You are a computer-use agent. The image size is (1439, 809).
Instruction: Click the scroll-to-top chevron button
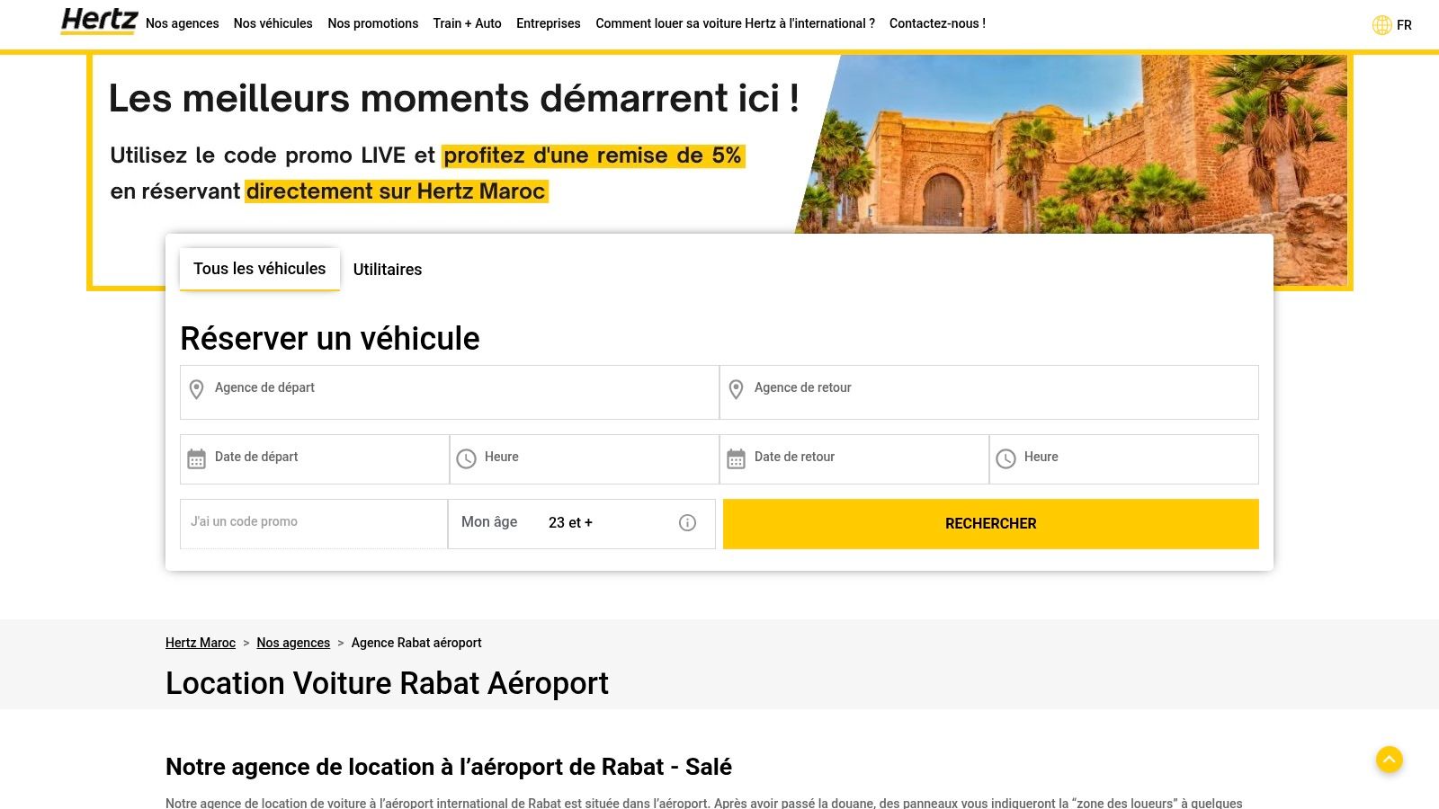[1390, 760]
